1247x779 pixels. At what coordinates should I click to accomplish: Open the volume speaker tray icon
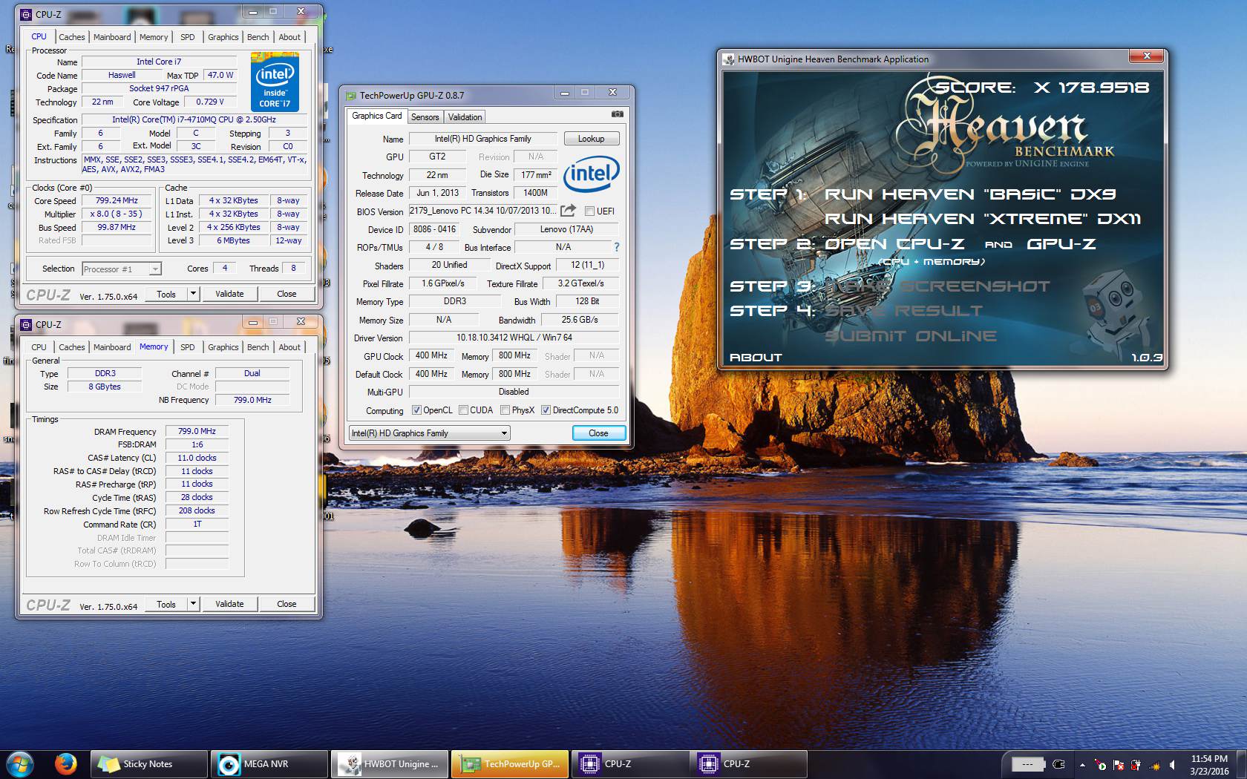click(x=1172, y=765)
